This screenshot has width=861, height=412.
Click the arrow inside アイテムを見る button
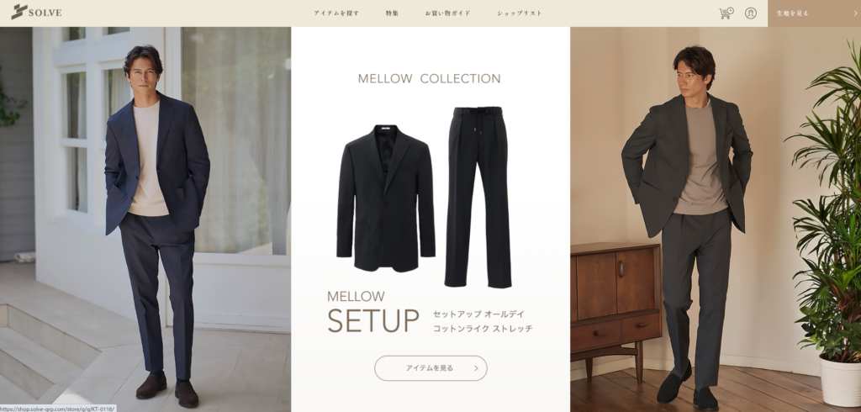(x=476, y=368)
